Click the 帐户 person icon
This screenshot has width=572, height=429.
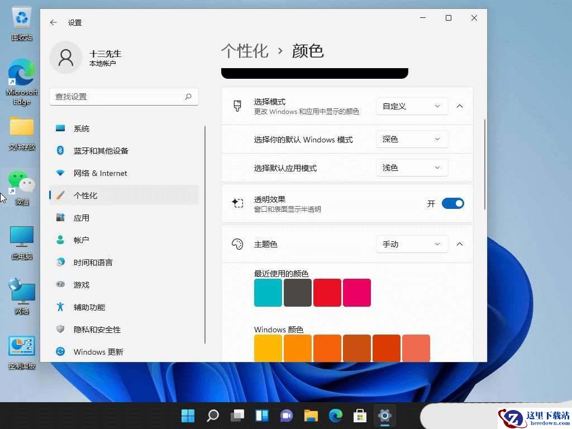pyautogui.click(x=60, y=240)
